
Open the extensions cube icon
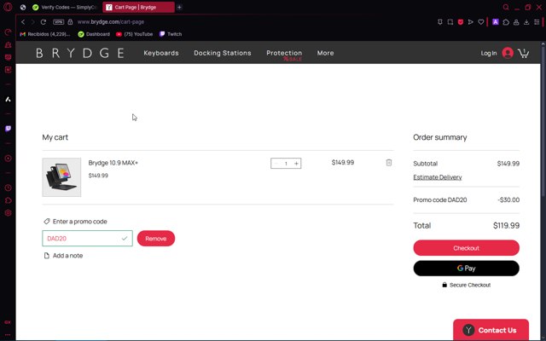[x=506, y=22]
